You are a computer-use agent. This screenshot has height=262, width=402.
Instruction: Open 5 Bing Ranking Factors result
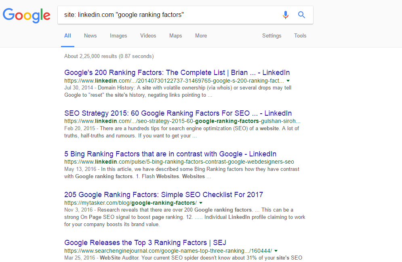(170, 154)
